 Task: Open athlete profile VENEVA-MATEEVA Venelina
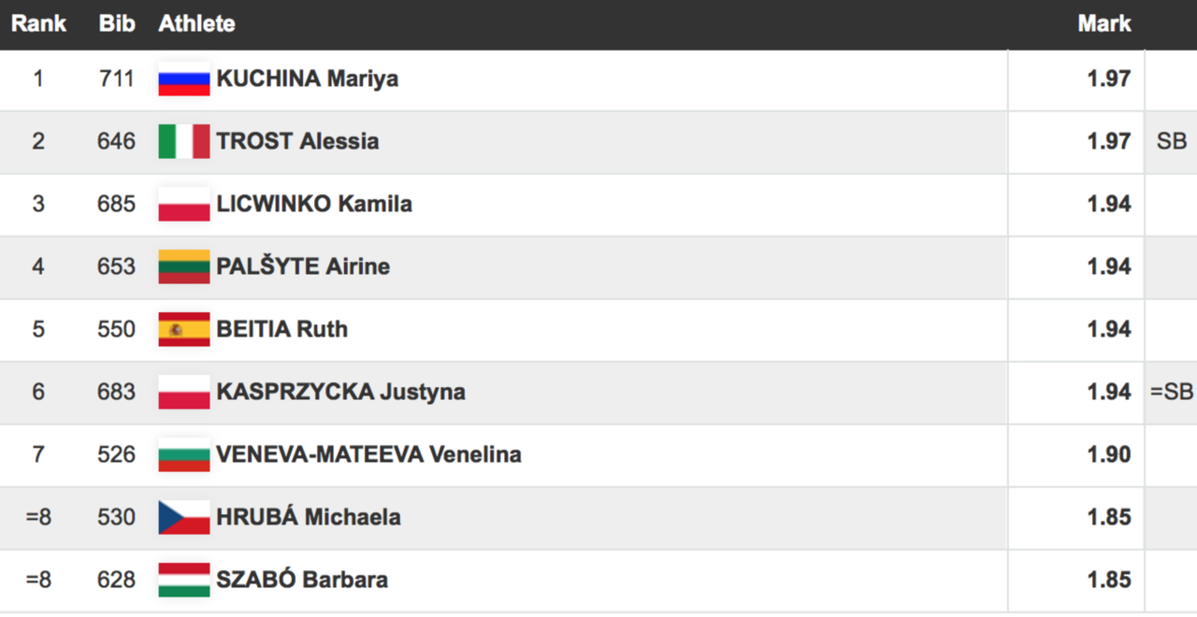(x=368, y=454)
